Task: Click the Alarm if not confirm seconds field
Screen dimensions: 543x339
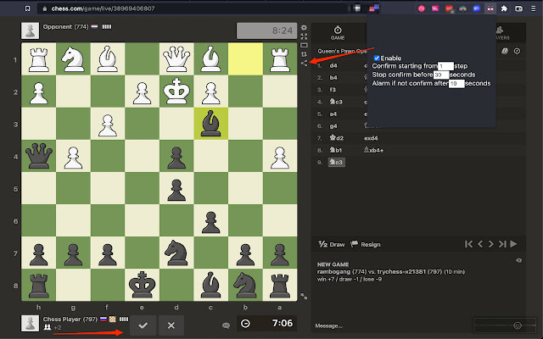Action: (456, 83)
